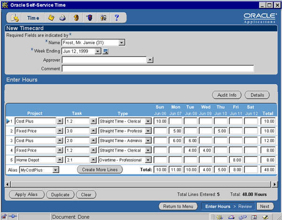Open Mail inbox icon in status bar
This screenshot has height=220, width=282.
pyautogui.click(x=231, y=217)
